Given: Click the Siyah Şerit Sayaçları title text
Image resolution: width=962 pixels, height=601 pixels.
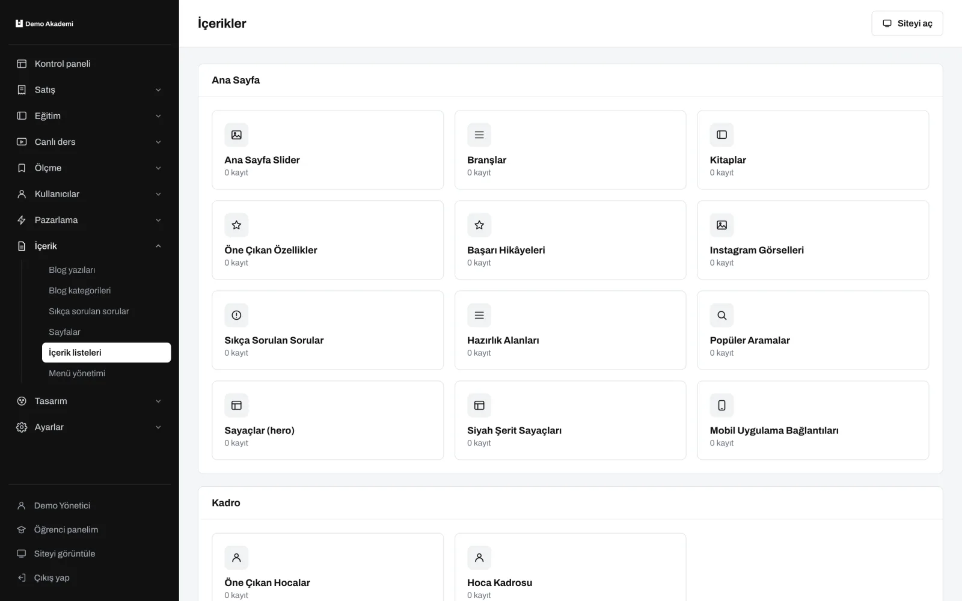Looking at the screenshot, I should point(514,430).
